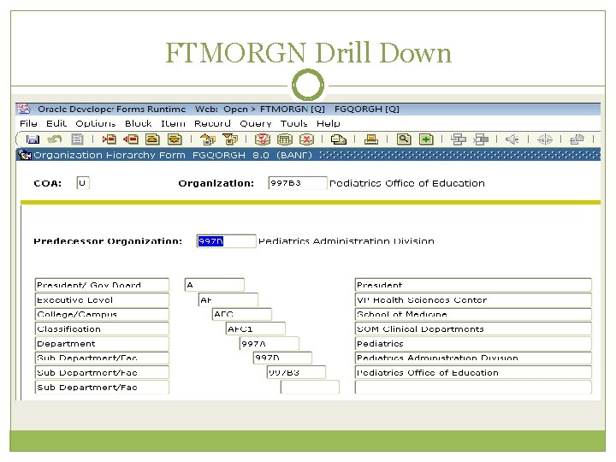
Task: Open the Block menu
Action: click(x=139, y=123)
